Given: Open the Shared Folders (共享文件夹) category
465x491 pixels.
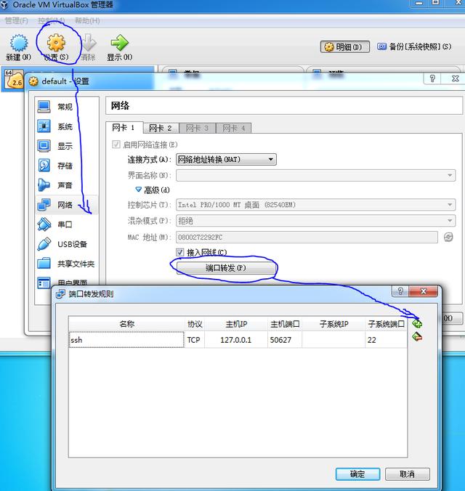Looking at the screenshot, I should click(x=65, y=264).
